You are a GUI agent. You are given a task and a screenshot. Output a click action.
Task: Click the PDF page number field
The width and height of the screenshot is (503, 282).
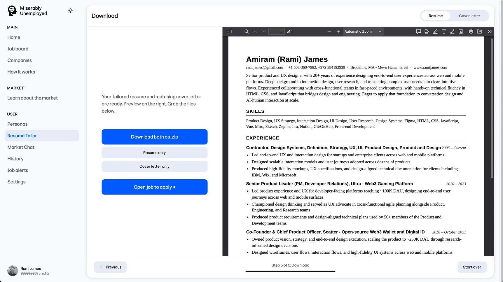(x=277, y=31)
